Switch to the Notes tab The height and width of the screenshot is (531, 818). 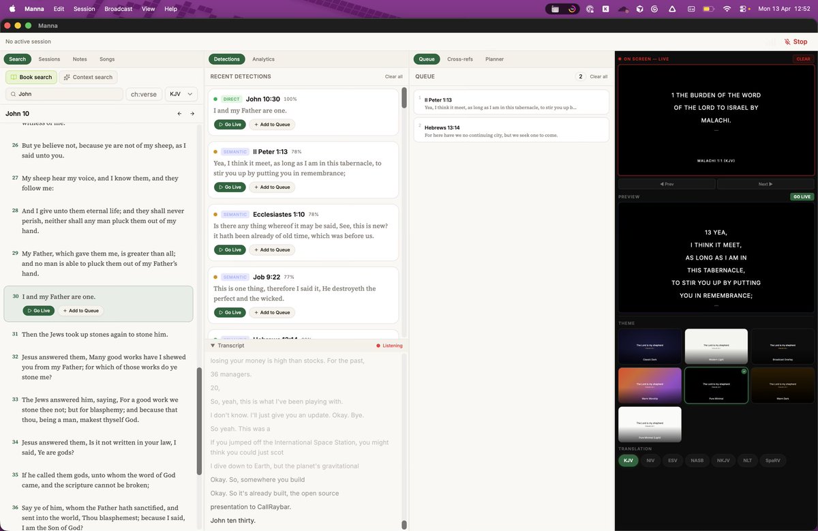[80, 59]
